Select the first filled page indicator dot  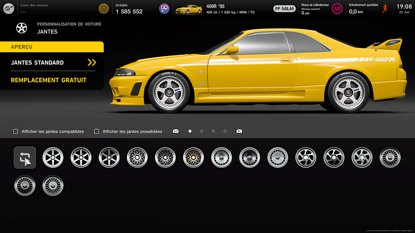click(190, 131)
